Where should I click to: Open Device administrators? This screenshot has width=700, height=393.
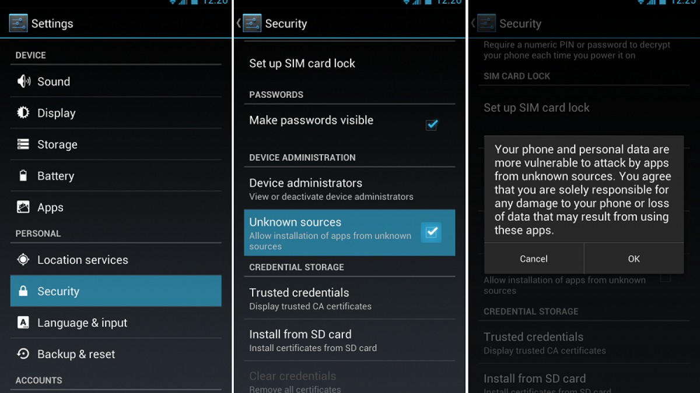pyautogui.click(x=349, y=189)
